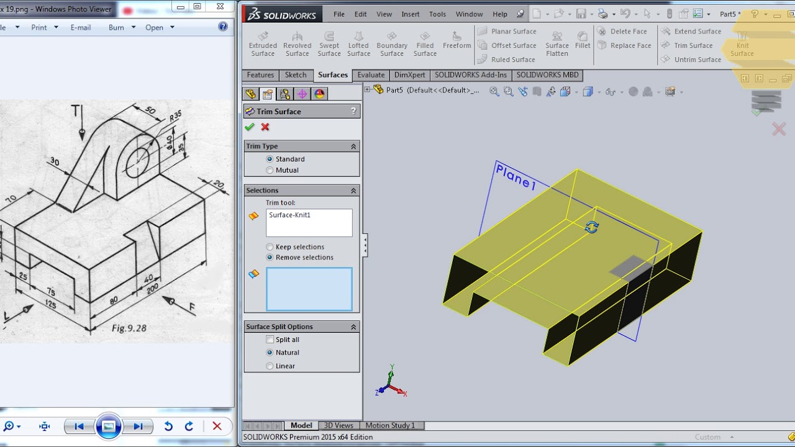The image size is (795, 447).
Task: Click the Ruled Surface command
Action: pos(506,60)
